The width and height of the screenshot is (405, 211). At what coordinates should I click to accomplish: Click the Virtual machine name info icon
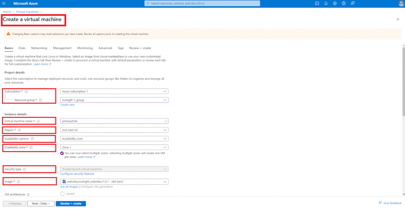(x=38, y=121)
